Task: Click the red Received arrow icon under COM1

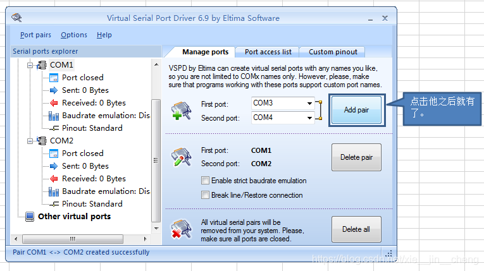Action: click(x=54, y=103)
